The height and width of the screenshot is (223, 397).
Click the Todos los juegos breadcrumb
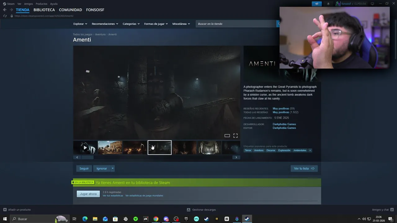(x=83, y=34)
